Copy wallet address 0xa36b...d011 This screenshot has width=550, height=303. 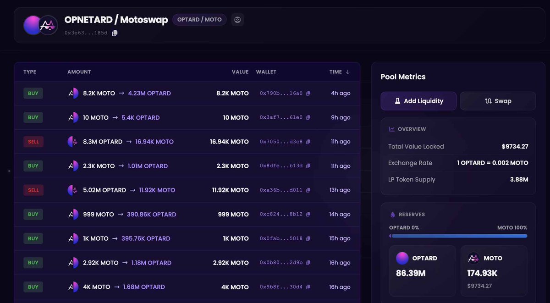pos(308,190)
